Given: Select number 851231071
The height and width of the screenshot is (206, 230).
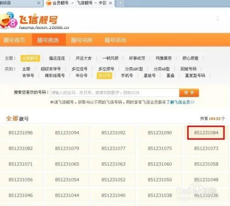Looking at the screenshot, I should click(x=21, y=164).
